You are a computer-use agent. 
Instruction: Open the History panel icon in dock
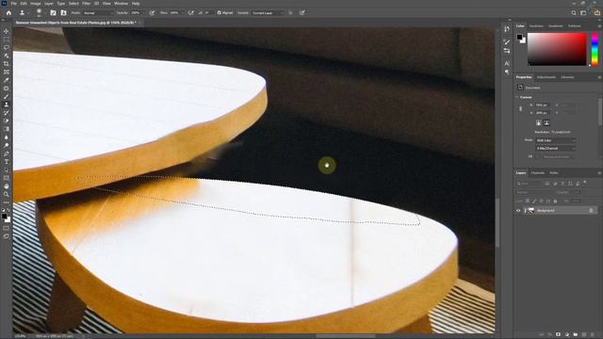[507, 29]
